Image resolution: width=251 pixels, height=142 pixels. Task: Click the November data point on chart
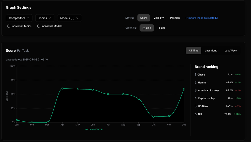tap(169, 116)
